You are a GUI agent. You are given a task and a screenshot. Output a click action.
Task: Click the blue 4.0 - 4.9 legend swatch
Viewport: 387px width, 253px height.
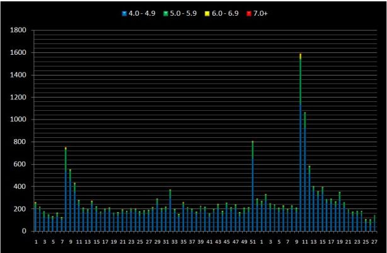click(x=126, y=13)
